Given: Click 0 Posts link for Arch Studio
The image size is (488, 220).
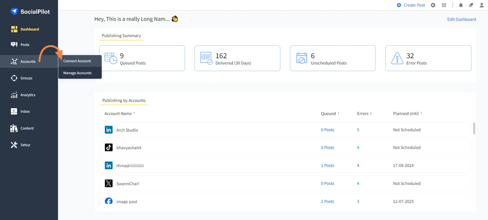Looking at the screenshot, I should point(327,130).
